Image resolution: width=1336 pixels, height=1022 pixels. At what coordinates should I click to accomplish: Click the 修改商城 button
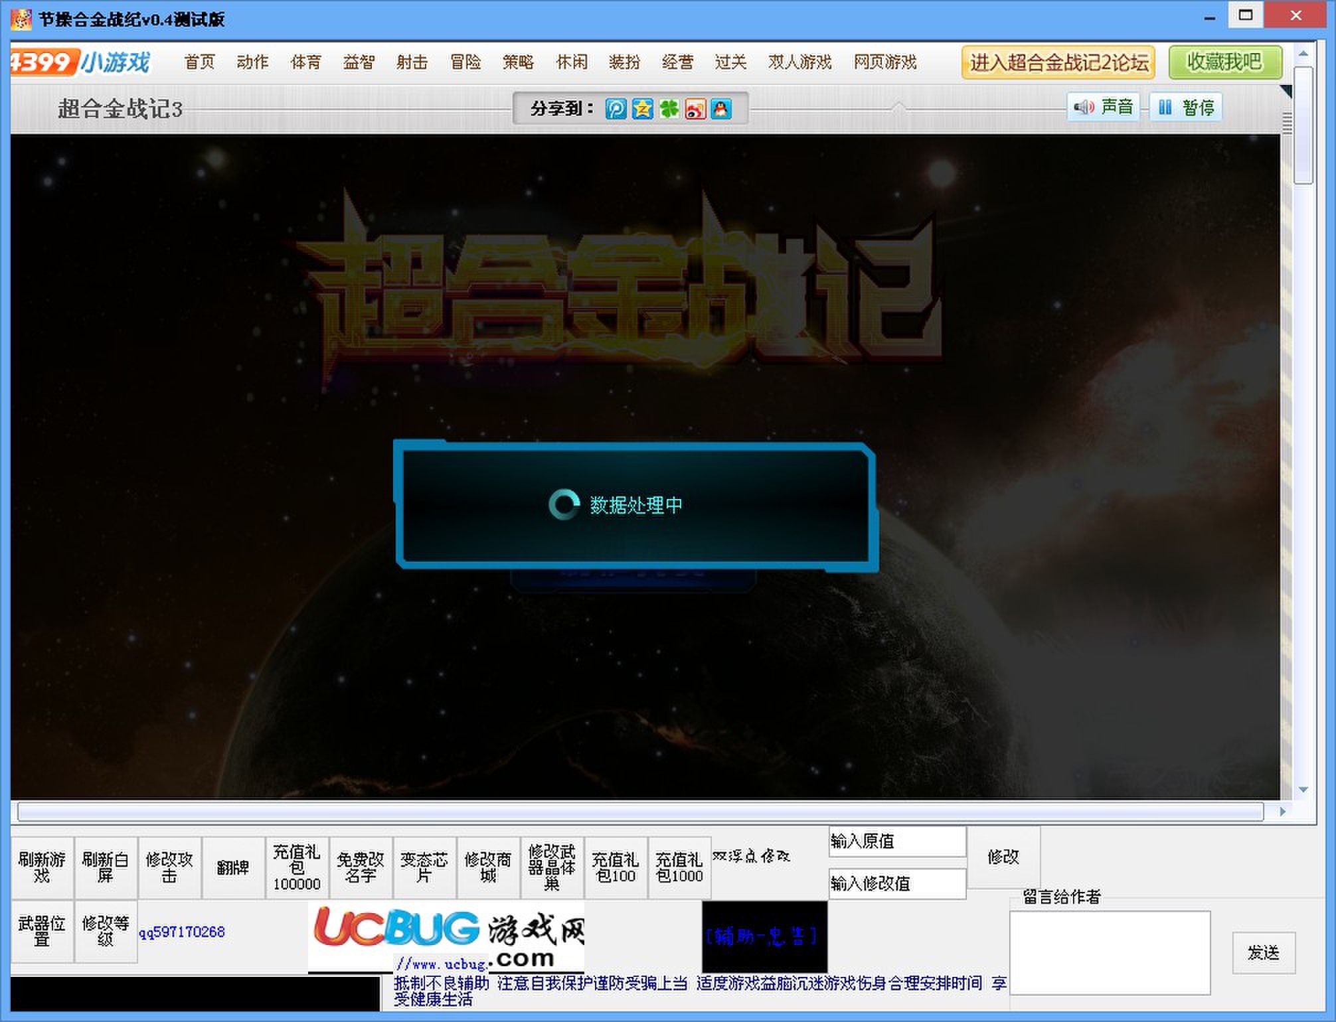[x=488, y=867]
